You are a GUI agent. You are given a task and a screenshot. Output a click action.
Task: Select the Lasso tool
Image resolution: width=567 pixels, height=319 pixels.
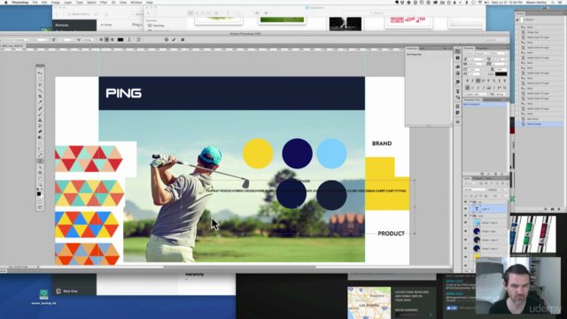point(40,85)
